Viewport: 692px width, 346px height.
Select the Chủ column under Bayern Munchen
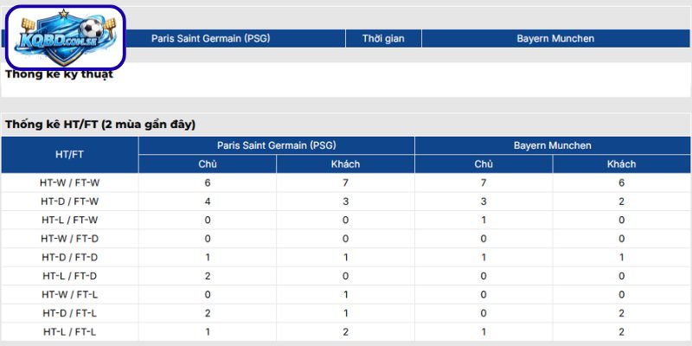(484, 164)
